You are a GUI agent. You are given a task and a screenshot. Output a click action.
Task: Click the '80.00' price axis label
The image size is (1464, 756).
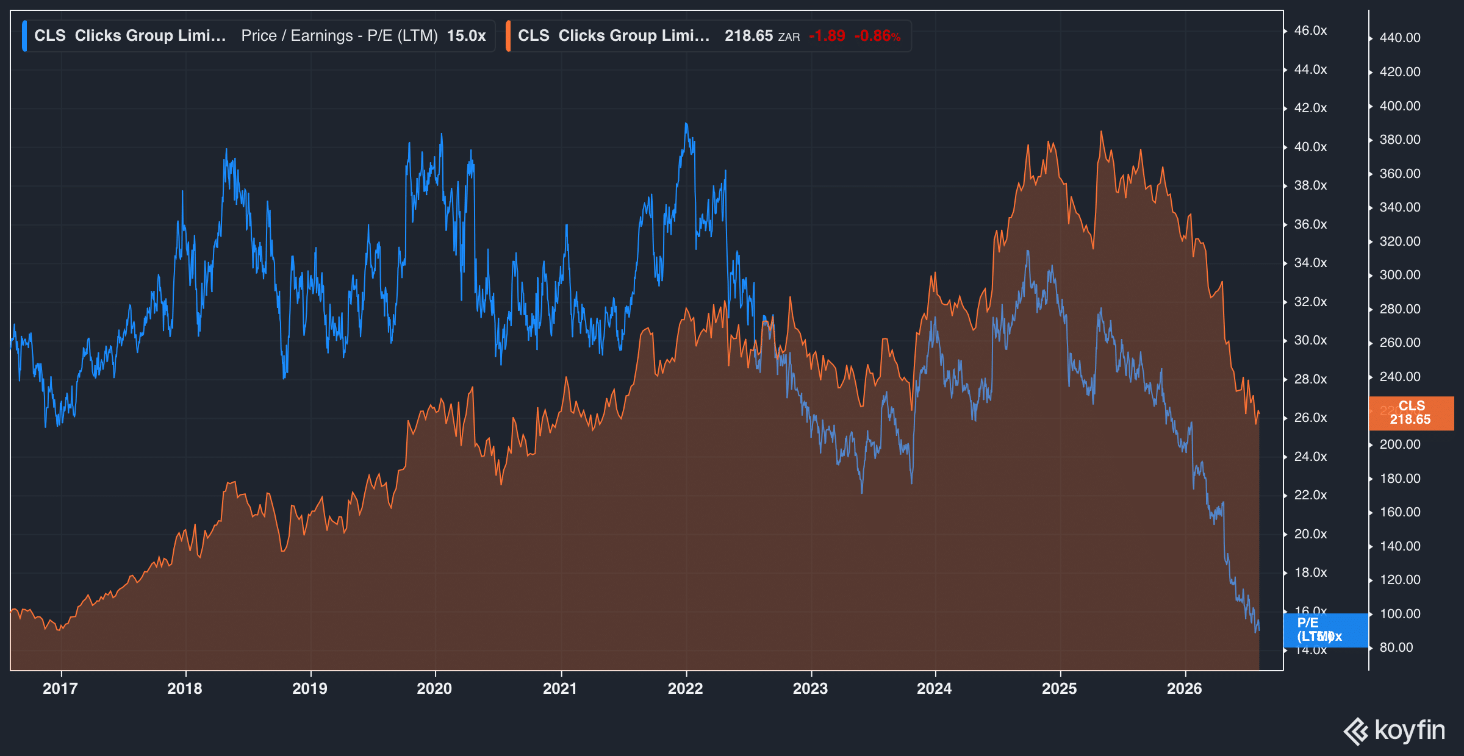click(x=1396, y=647)
